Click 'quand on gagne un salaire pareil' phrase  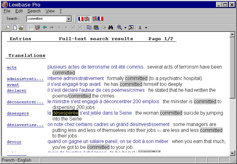click(82, 141)
